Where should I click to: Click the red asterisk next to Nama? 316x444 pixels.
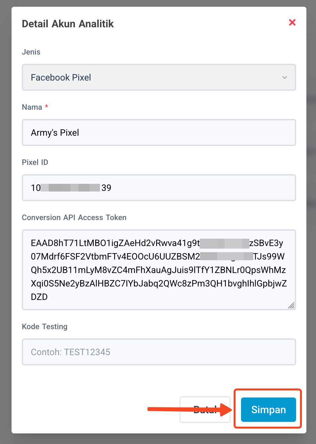pos(46,107)
